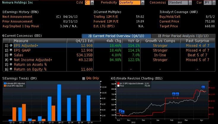
Task: Click the upper-left event marker near October
Action: click(x=120, y=111)
